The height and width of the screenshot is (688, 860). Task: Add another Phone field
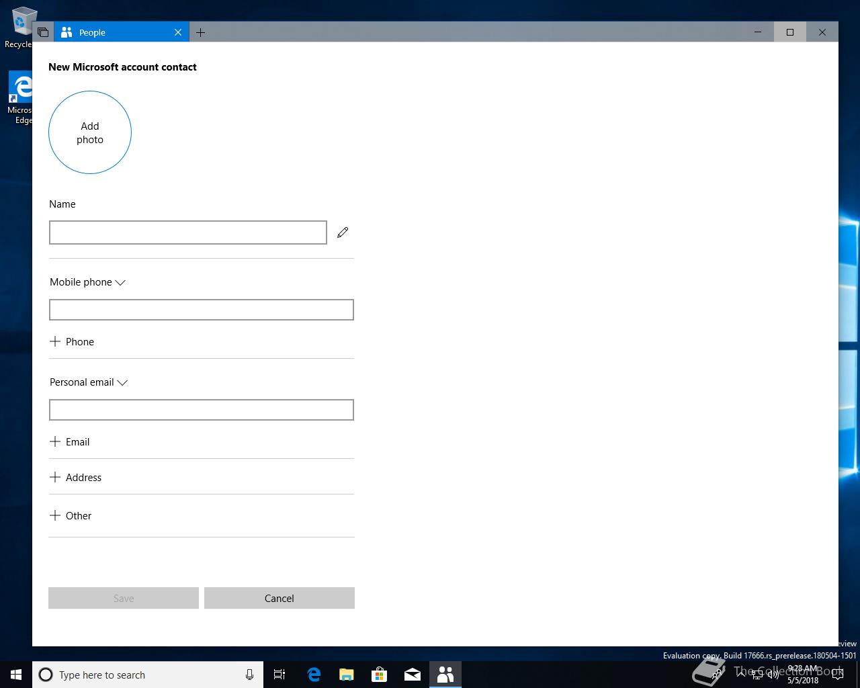(72, 342)
